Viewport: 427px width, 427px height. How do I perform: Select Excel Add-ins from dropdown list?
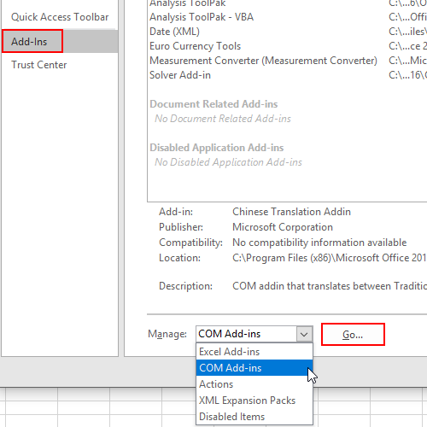click(254, 352)
